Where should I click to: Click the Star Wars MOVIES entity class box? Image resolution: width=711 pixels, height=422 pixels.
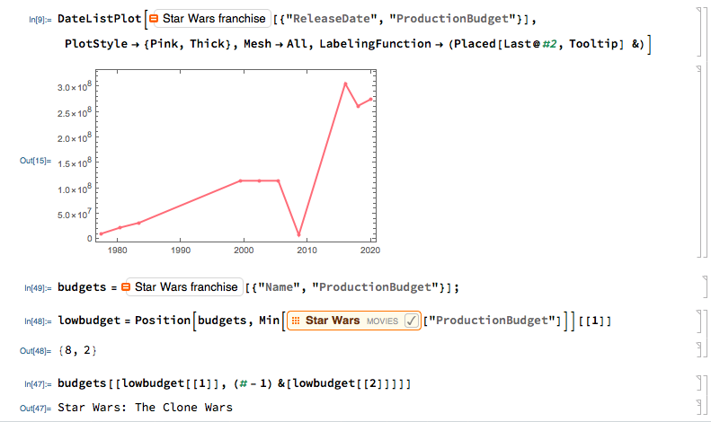click(x=353, y=321)
